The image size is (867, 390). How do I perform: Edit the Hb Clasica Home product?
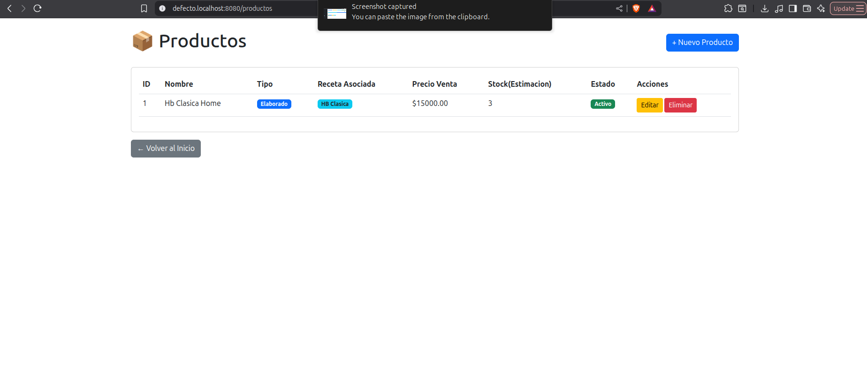pyautogui.click(x=649, y=105)
